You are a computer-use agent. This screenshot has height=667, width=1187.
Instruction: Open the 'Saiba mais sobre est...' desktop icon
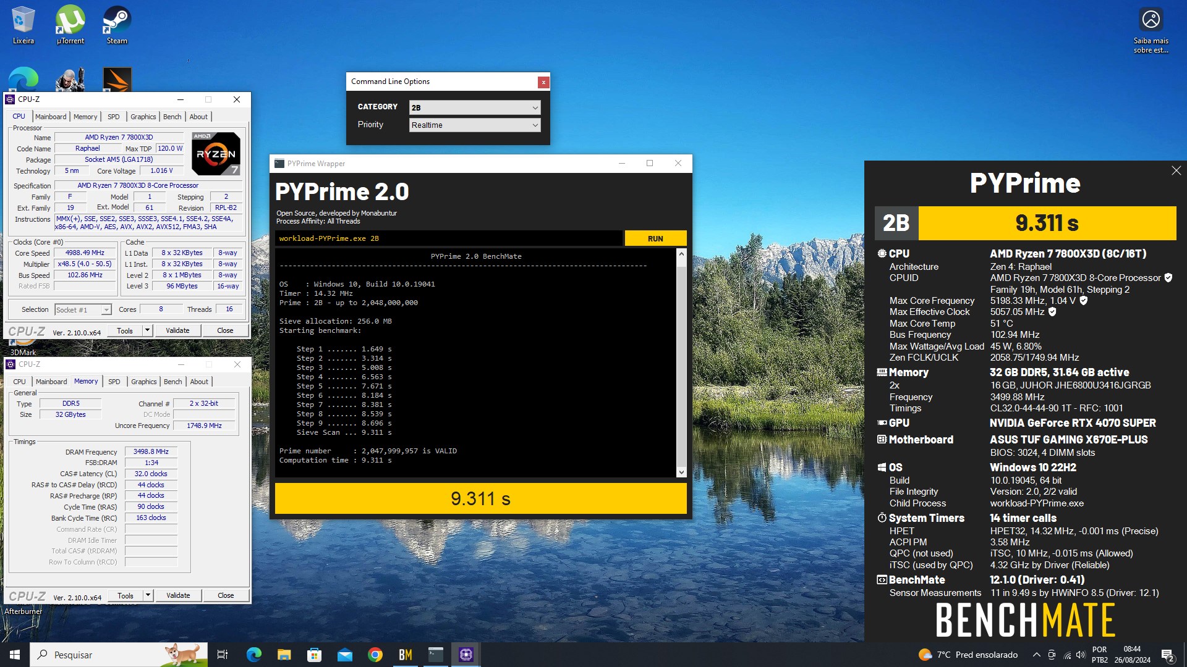[x=1151, y=30]
